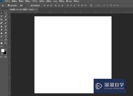Select the Path Selection arrow tool
This screenshot has width=133, height=96.
point(1,40)
